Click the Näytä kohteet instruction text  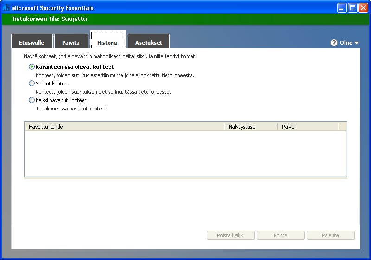(x=110, y=56)
